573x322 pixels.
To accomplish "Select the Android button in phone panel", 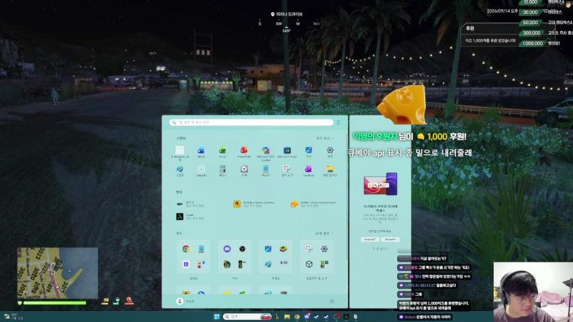I will [370, 239].
